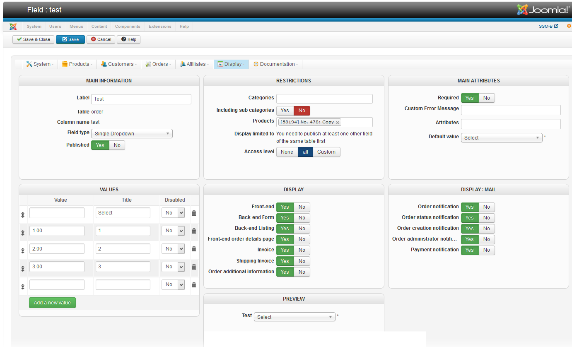Open the settings gear icon at top right
572x347 pixels.
(569, 26)
